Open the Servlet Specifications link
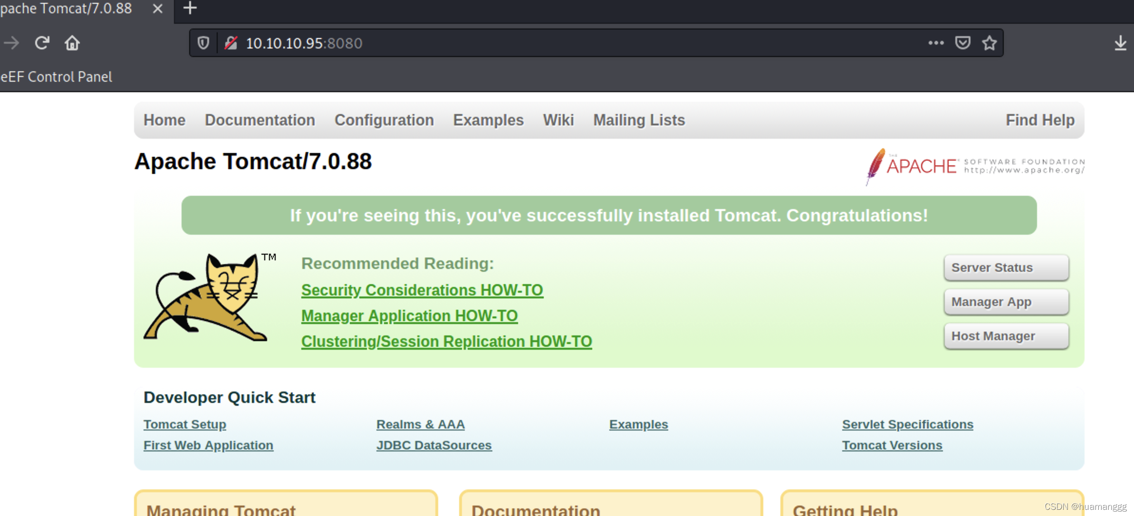The height and width of the screenshot is (516, 1134). point(907,424)
